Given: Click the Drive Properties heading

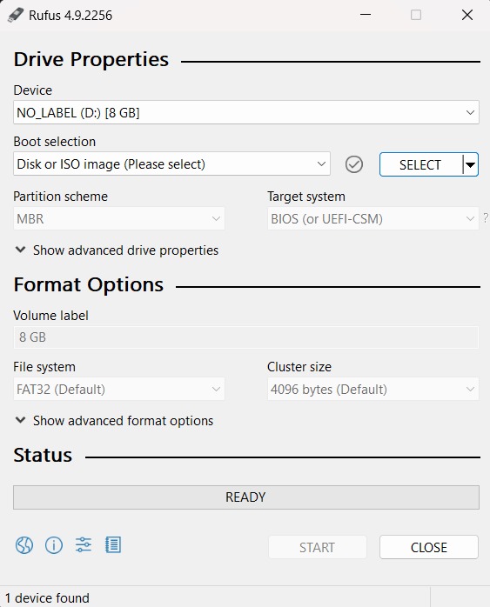Looking at the screenshot, I should coord(91,60).
